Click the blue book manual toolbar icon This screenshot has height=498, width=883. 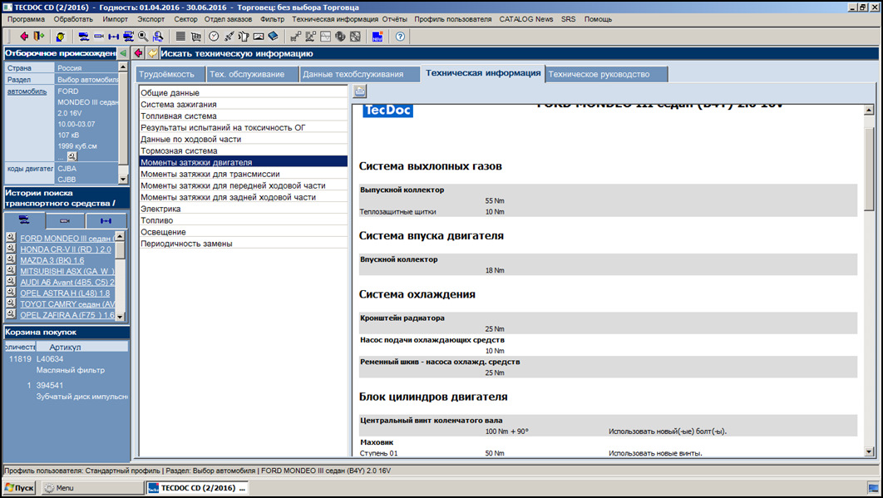[x=273, y=37]
